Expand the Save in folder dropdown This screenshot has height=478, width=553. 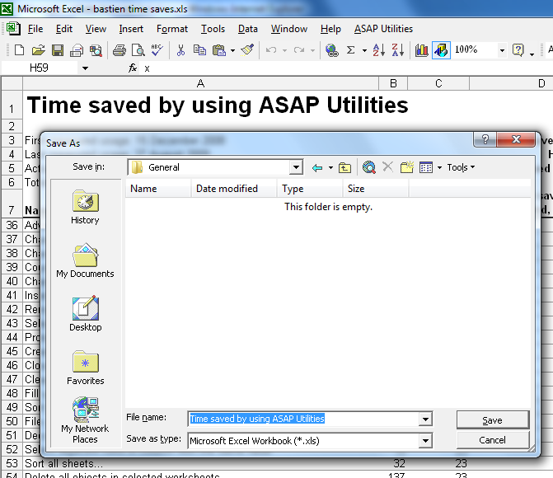[x=296, y=167]
